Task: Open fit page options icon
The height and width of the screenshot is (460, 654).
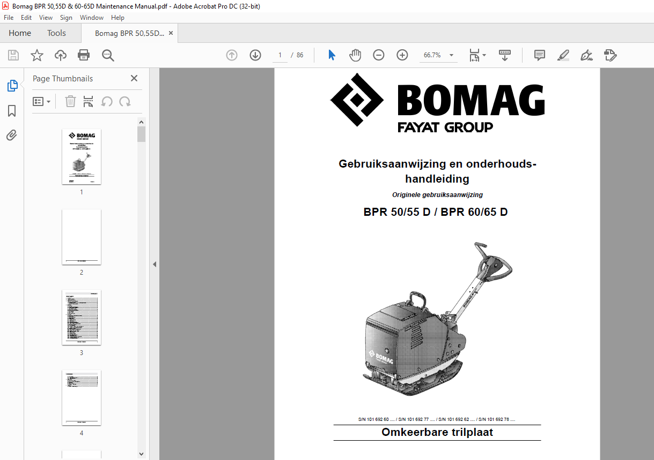Action: pos(477,55)
